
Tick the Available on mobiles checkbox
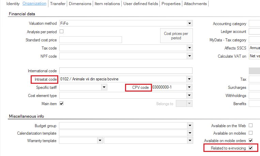click(x=251, y=133)
